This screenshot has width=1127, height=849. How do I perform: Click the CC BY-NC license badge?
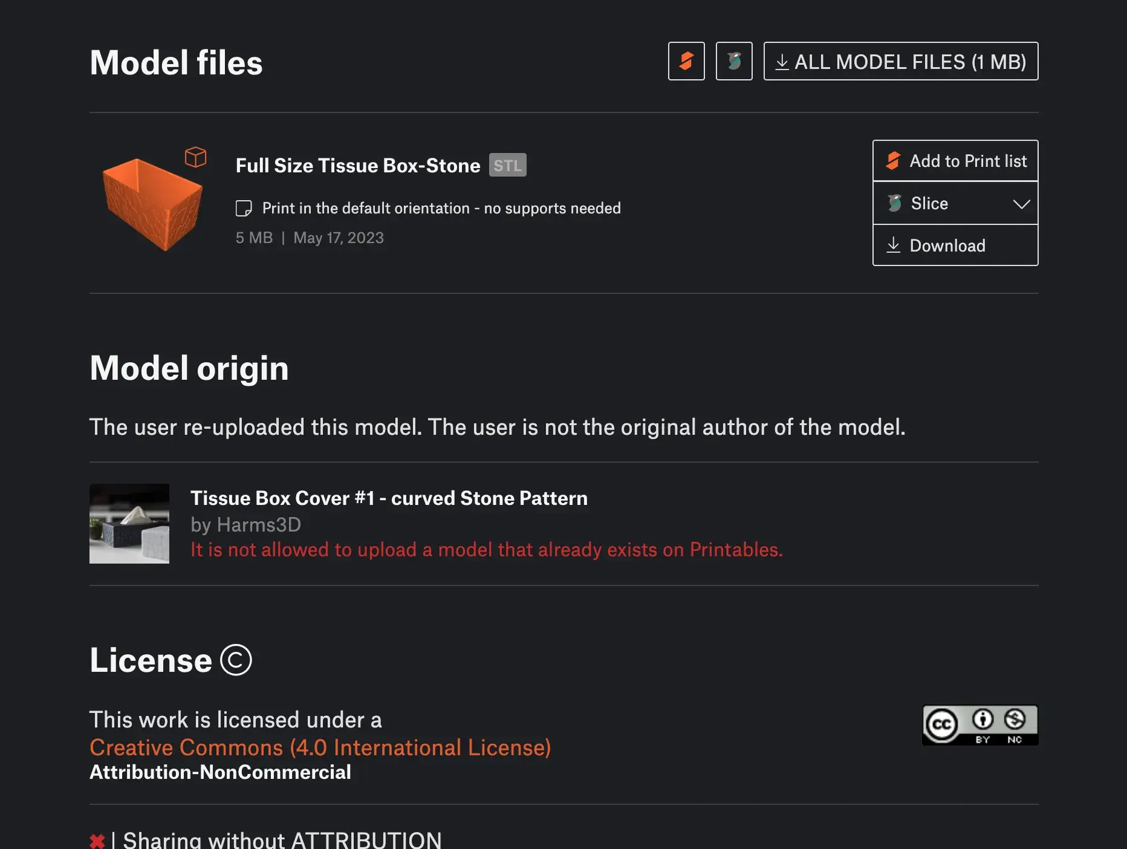pyautogui.click(x=980, y=725)
